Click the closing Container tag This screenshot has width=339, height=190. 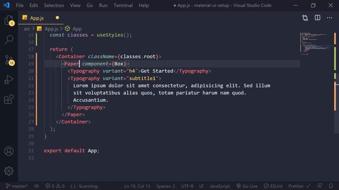(73, 122)
